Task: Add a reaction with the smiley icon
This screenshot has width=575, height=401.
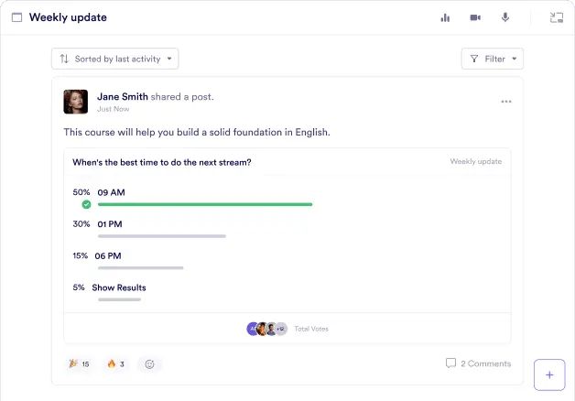Action: pyautogui.click(x=150, y=363)
